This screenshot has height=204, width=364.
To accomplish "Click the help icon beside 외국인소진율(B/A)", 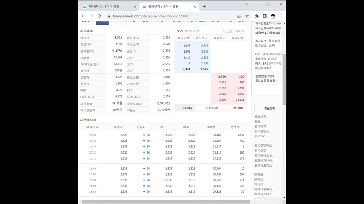I will click(282, 33).
